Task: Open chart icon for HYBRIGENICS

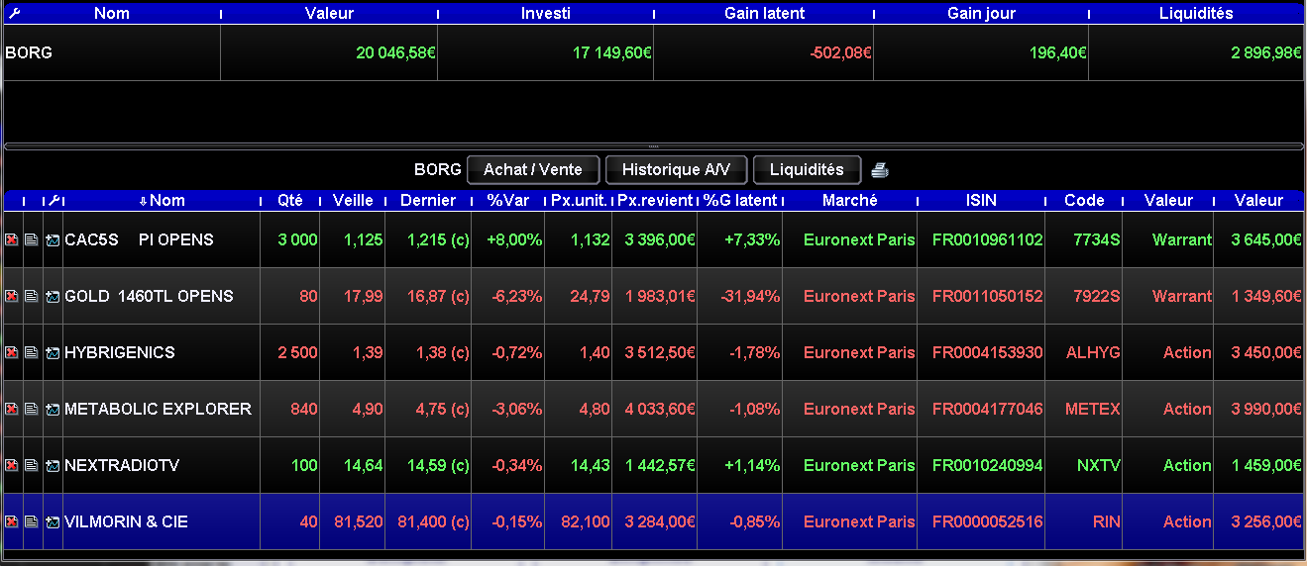Action: pyautogui.click(x=53, y=353)
